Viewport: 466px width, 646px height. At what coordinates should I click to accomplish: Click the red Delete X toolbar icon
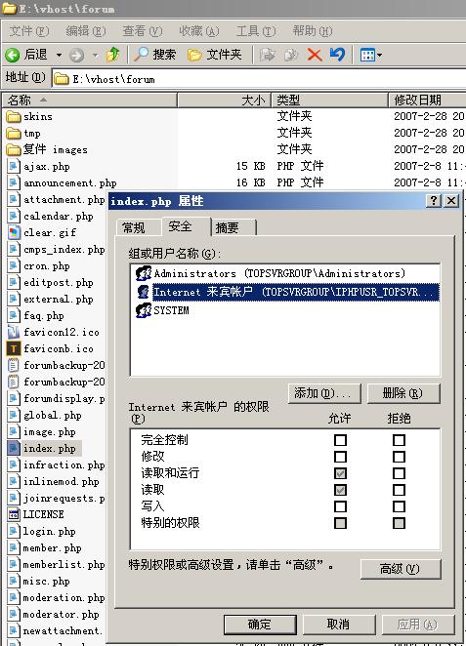[315, 55]
